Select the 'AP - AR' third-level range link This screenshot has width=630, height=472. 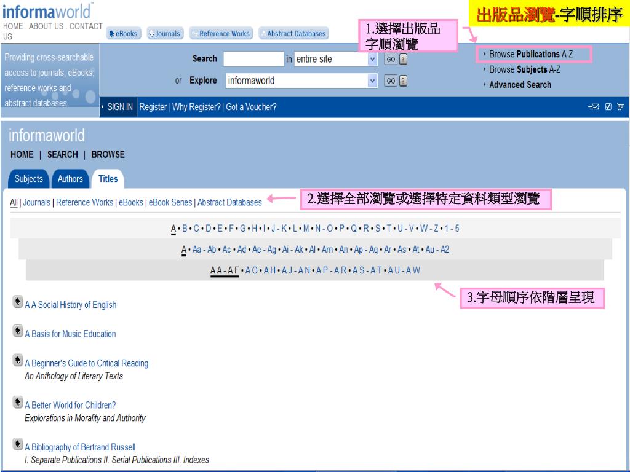(x=332, y=270)
